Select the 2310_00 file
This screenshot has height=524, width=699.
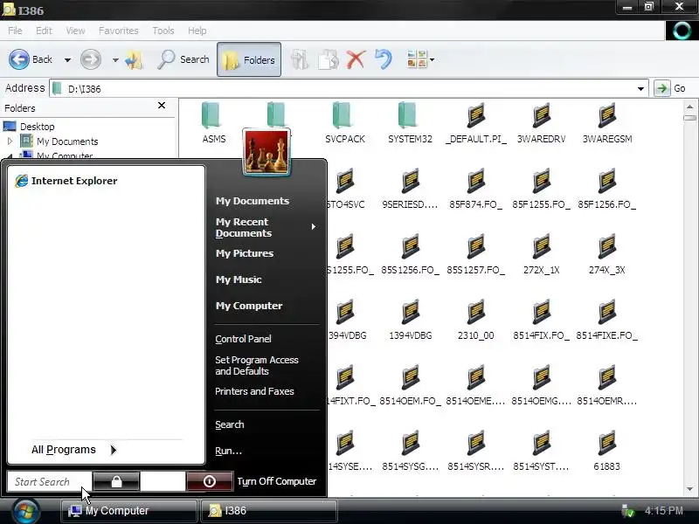[x=475, y=320]
